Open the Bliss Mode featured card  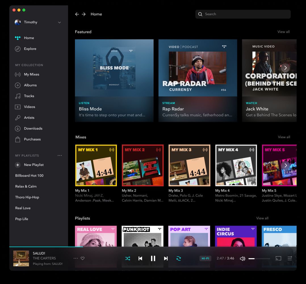click(x=114, y=81)
